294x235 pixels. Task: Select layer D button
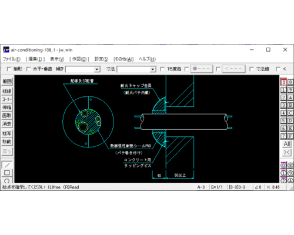pos(290,120)
